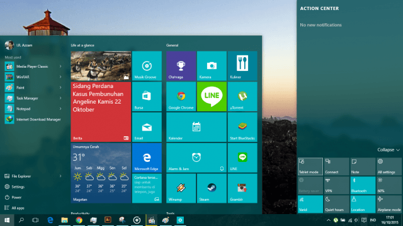Launch the Winamp tile

click(x=181, y=188)
